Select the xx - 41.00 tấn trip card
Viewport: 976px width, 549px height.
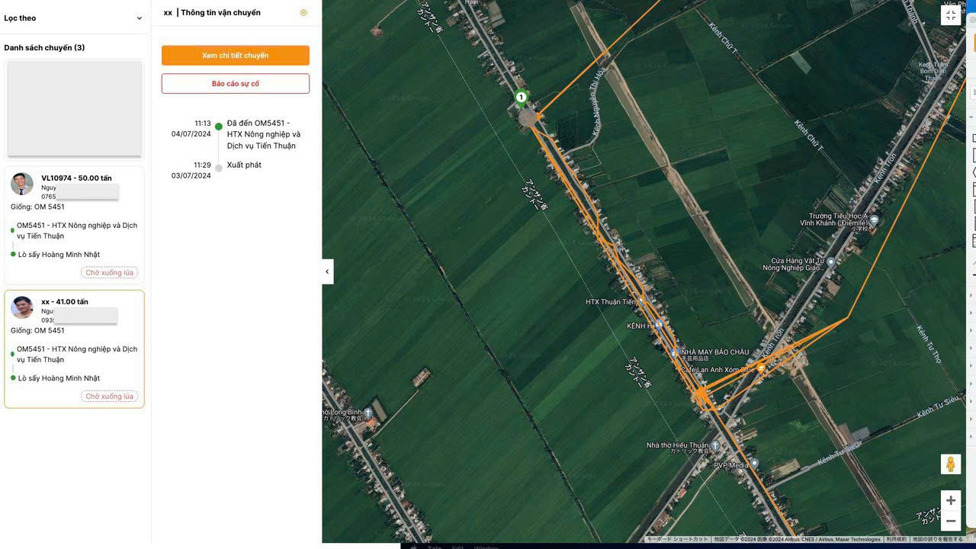(74, 348)
